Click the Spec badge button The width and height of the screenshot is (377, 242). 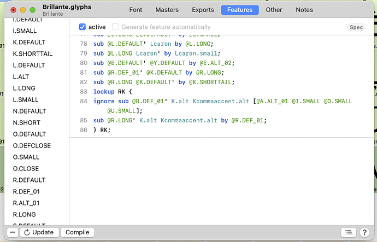pos(356,27)
